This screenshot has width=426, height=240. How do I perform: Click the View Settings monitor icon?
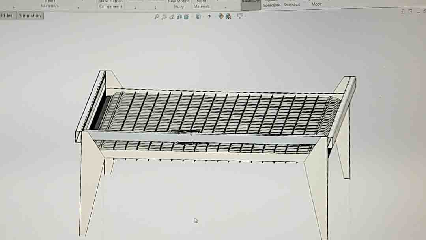[x=239, y=17]
